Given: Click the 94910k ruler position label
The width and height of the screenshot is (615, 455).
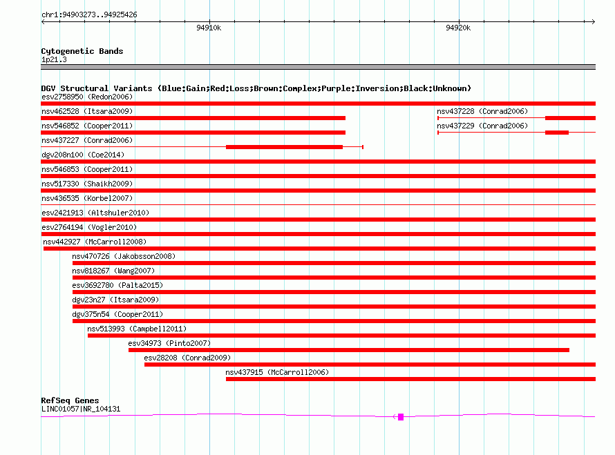Looking at the screenshot, I should [x=209, y=28].
